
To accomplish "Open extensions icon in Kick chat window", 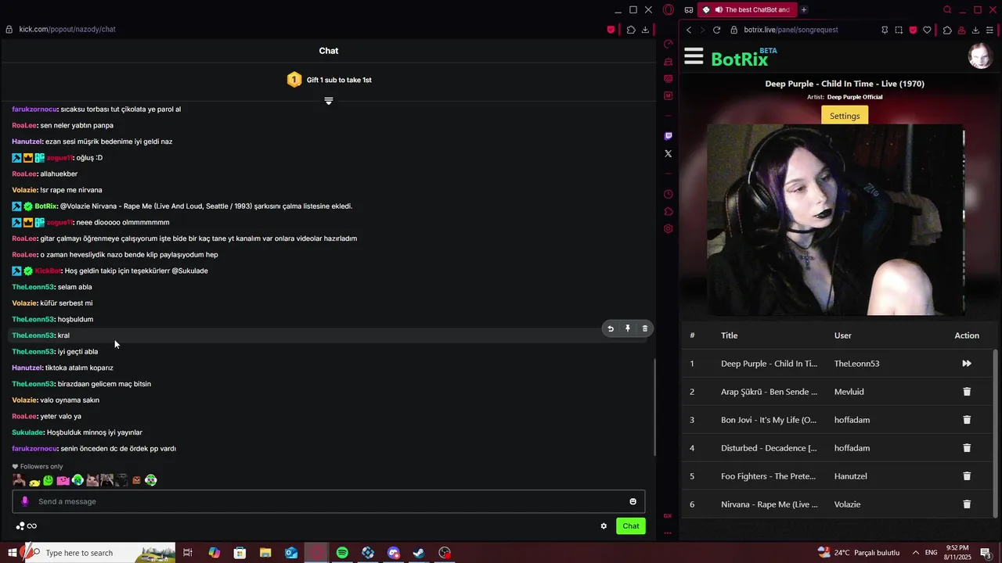I will 631,30.
